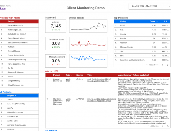Select Morgan Stanley entity in Top Mentions

(x=142, y=47)
